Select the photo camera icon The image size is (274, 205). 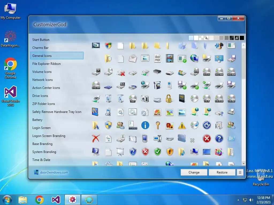(x=145, y=99)
